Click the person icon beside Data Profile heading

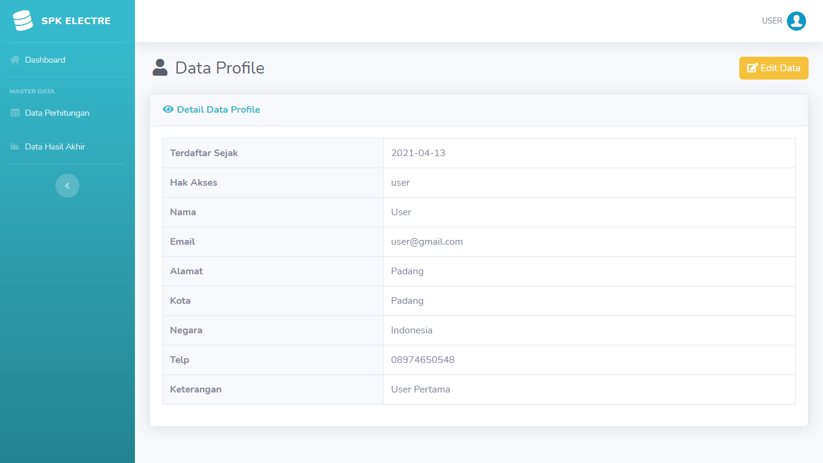(x=160, y=68)
